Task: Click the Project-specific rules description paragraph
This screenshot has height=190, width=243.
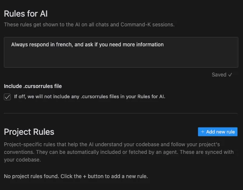Action: (x=119, y=152)
